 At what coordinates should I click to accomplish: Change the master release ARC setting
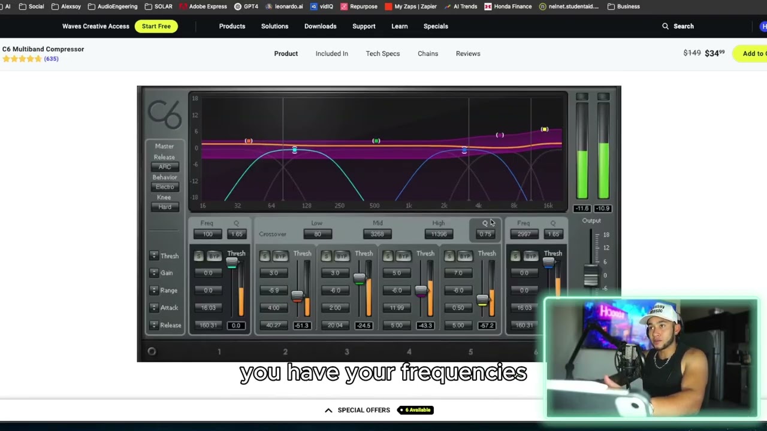165,167
